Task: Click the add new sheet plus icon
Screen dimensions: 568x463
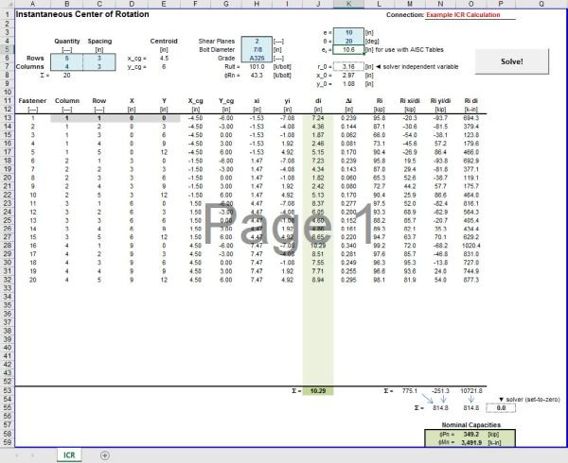Action: coord(104,455)
